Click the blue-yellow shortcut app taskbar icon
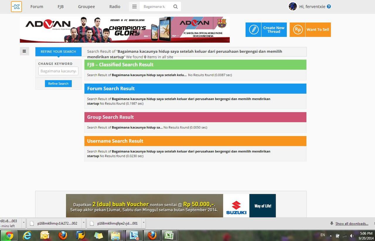Screen dimensions: 375x241 (x=81, y=235)
